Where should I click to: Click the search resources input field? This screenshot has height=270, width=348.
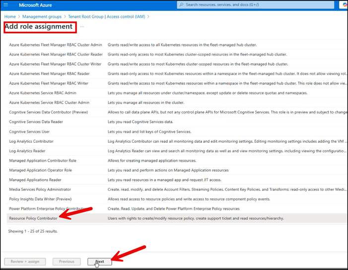pos(256,4)
